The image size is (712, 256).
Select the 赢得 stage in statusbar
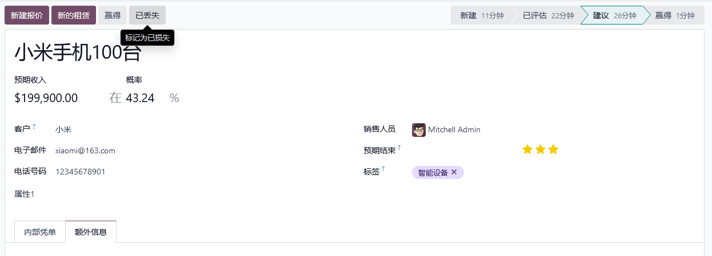pos(674,15)
